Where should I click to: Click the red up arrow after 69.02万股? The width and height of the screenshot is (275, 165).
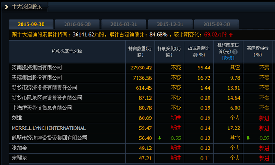pyautogui.click(x=231, y=35)
